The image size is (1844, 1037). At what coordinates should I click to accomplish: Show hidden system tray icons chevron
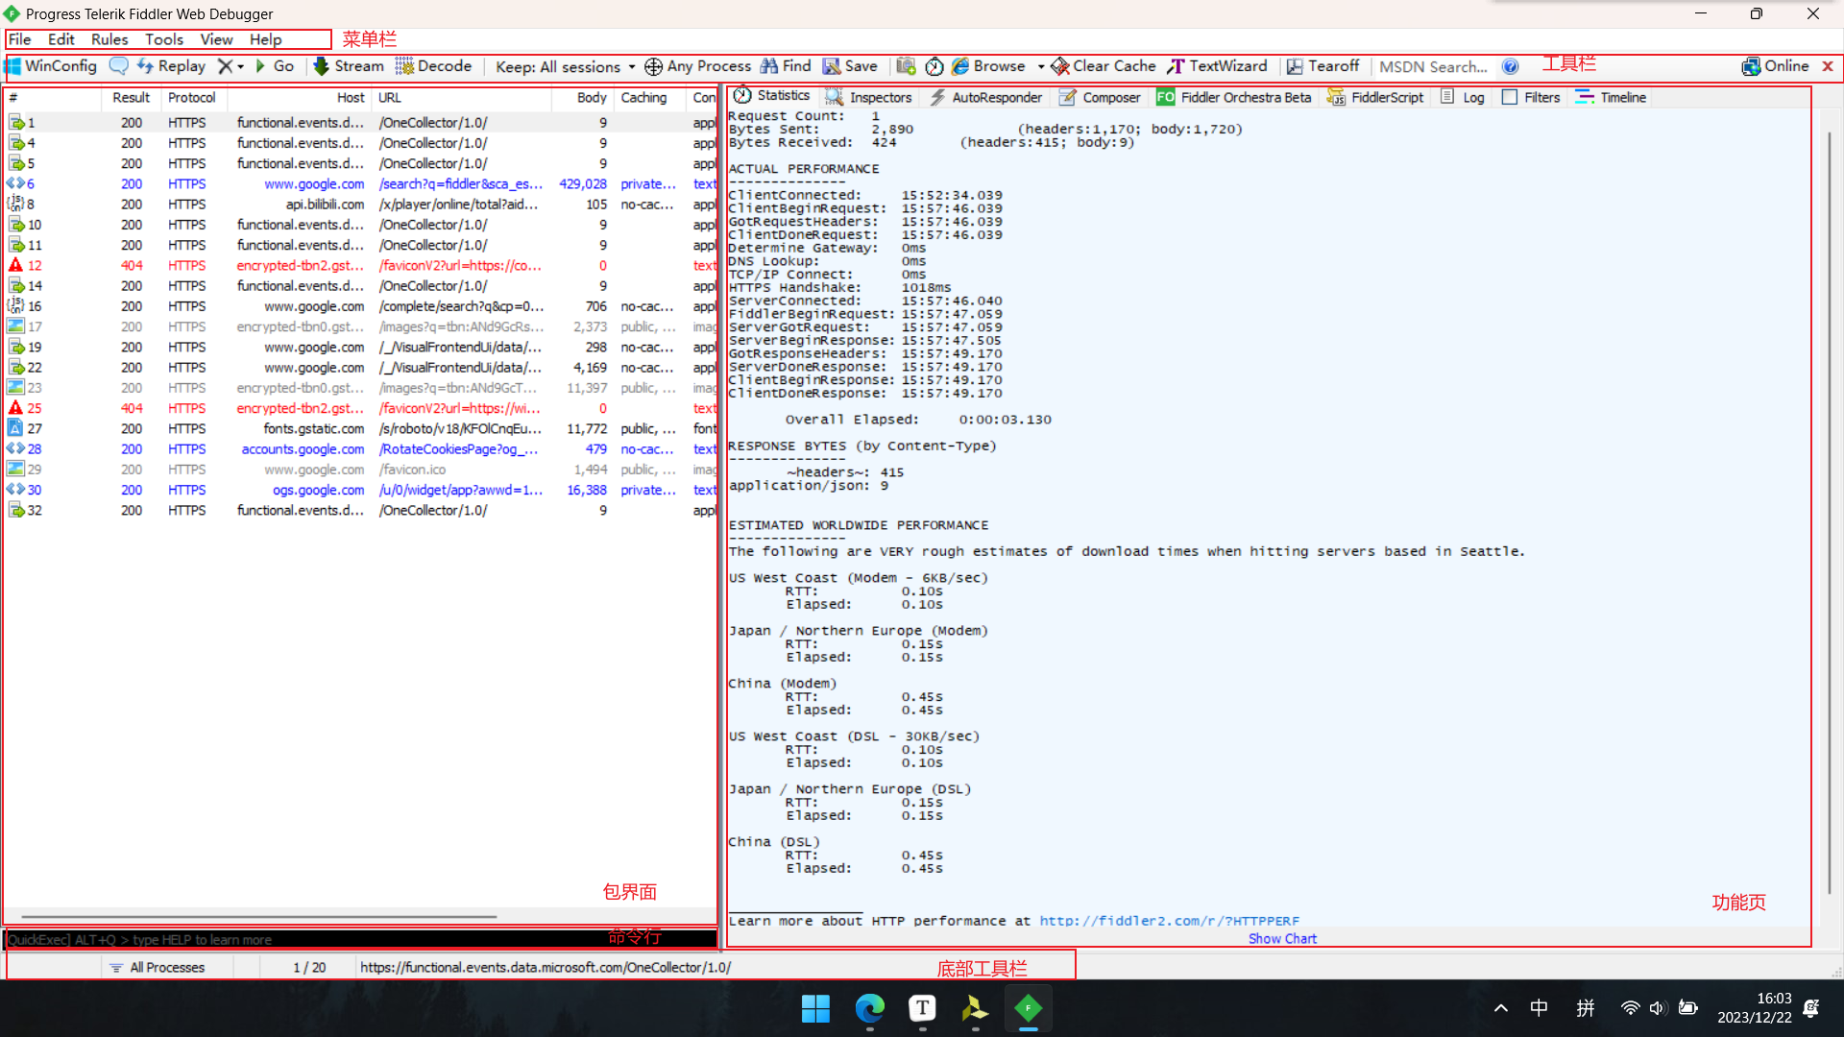[1500, 1008]
